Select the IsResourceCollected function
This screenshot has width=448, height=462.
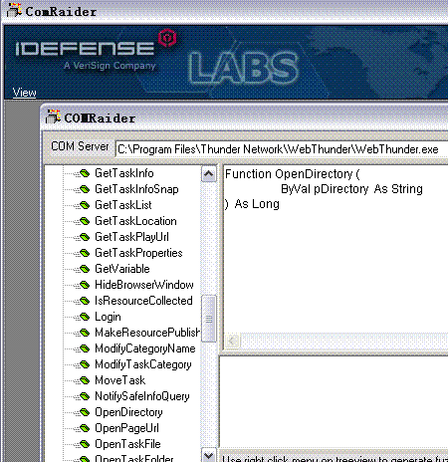click(143, 301)
